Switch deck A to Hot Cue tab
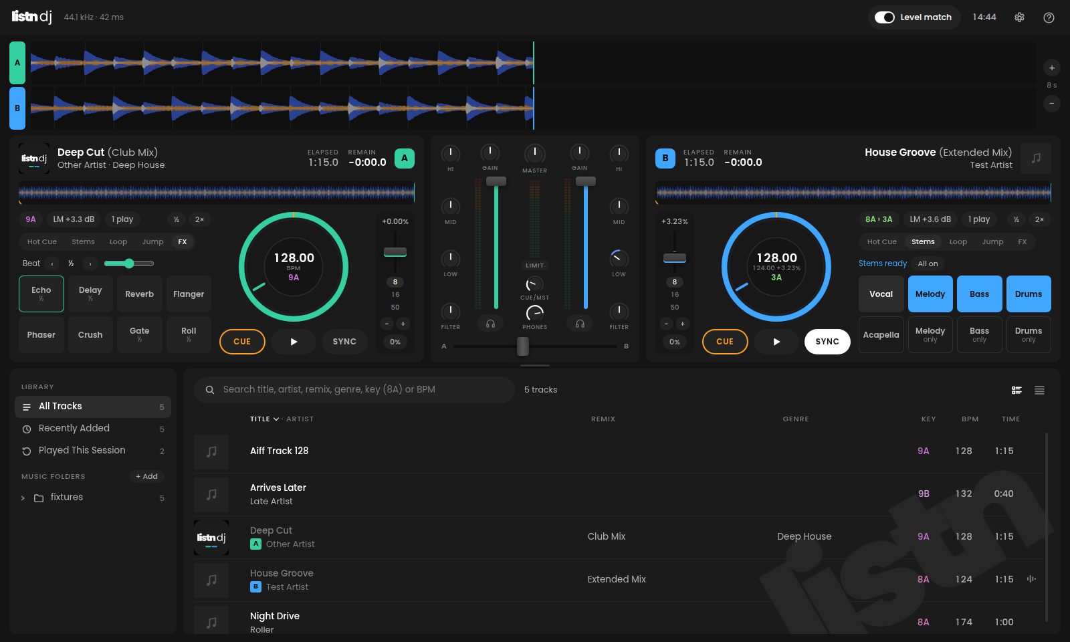The image size is (1070, 642). coord(42,241)
